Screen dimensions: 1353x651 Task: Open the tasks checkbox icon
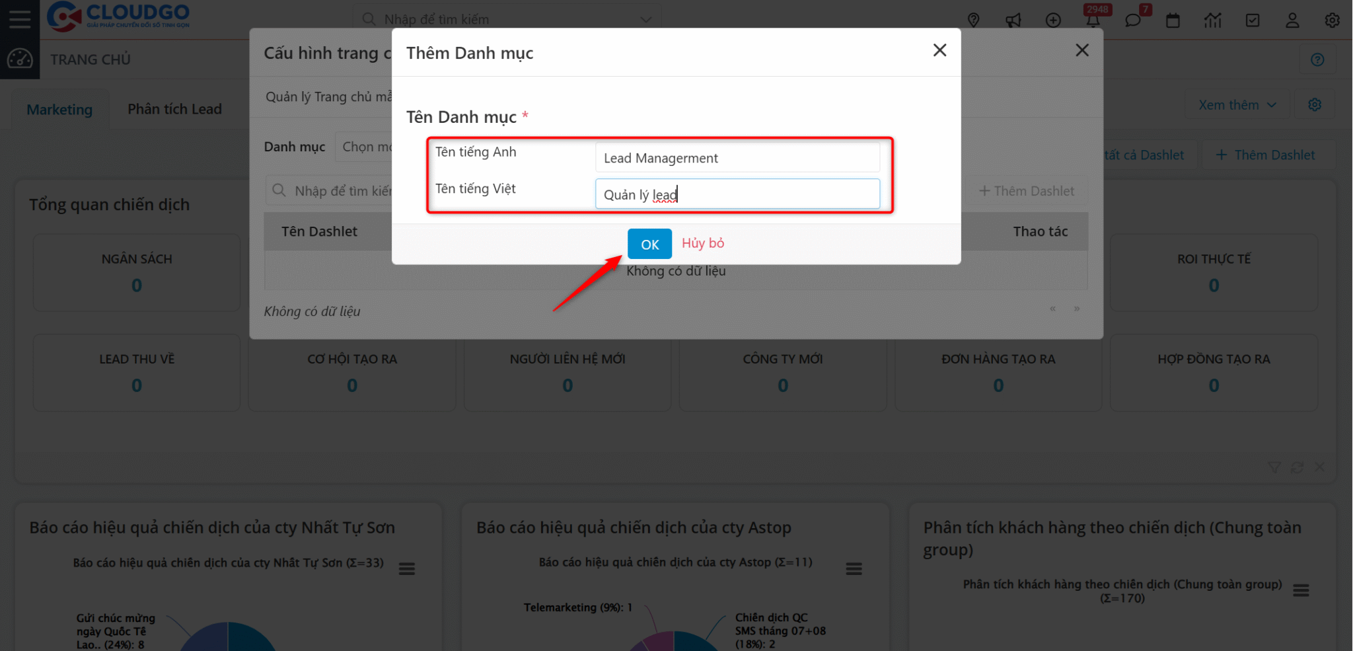point(1253,20)
